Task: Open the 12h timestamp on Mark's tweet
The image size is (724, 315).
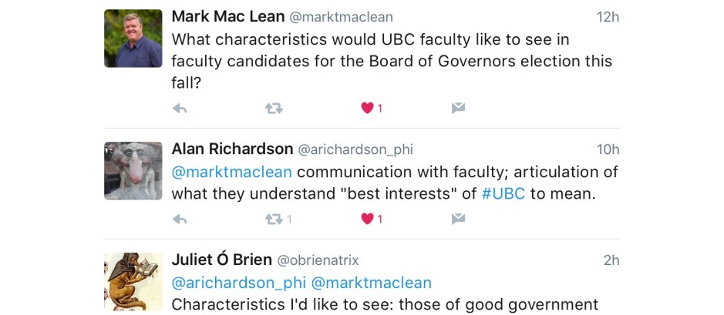Action: 608,17
